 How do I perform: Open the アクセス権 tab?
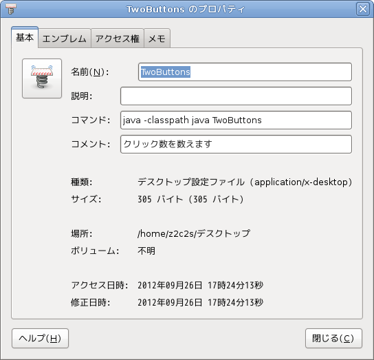(118, 39)
